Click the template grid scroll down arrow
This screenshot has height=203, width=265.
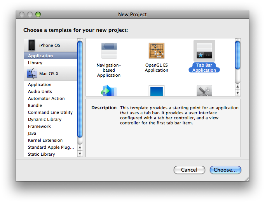point(237,93)
